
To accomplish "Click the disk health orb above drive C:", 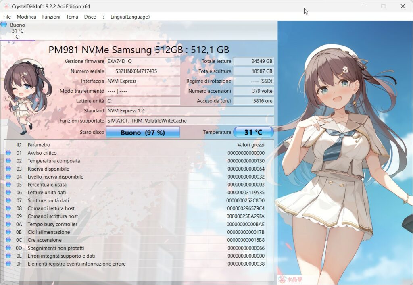I will [4, 25].
